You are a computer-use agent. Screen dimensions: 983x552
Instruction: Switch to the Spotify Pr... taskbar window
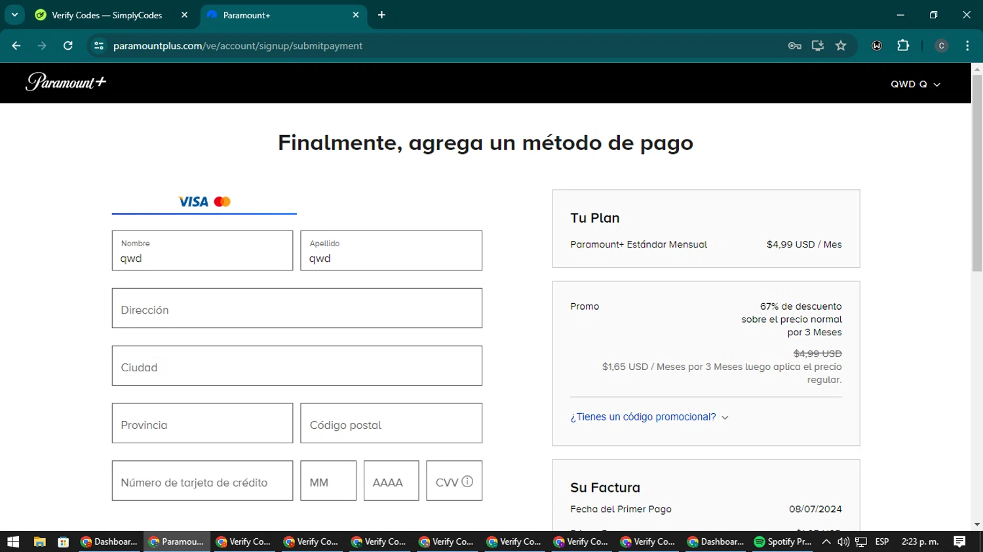(783, 542)
